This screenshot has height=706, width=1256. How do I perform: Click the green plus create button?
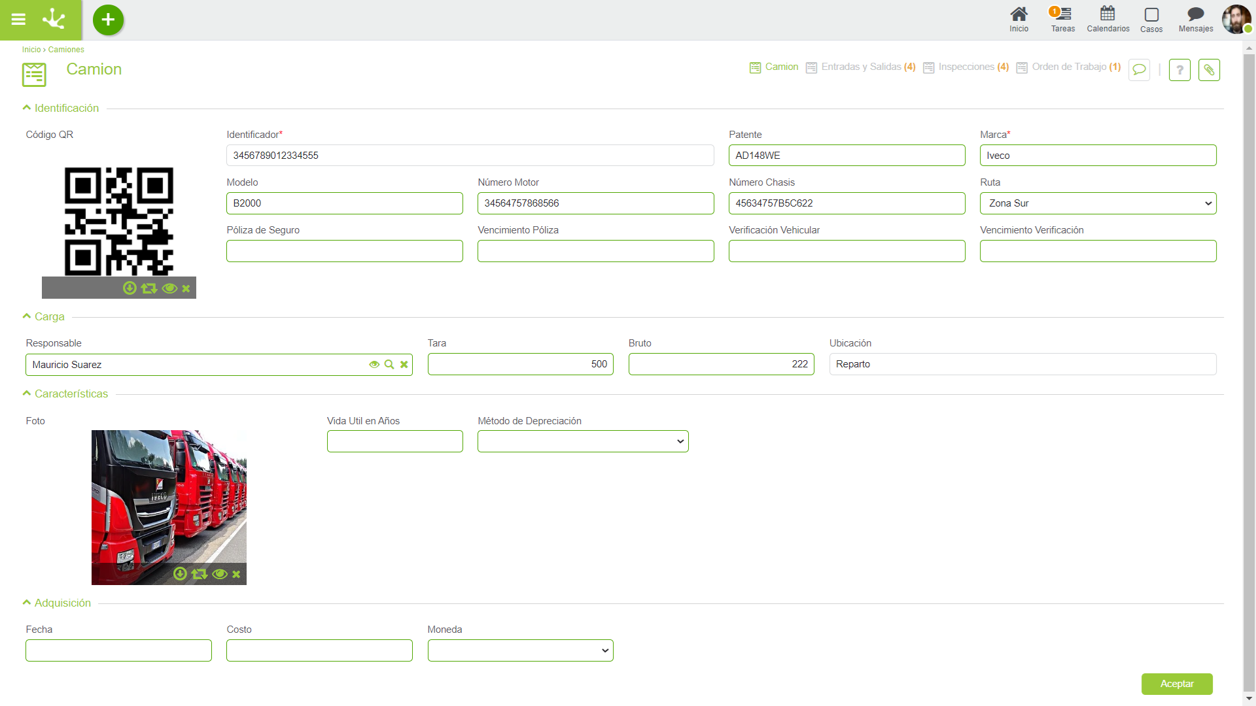coord(108,20)
